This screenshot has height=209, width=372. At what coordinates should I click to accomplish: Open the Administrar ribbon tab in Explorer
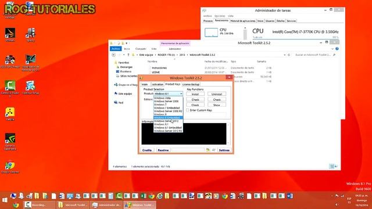click(x=175, y=49)
